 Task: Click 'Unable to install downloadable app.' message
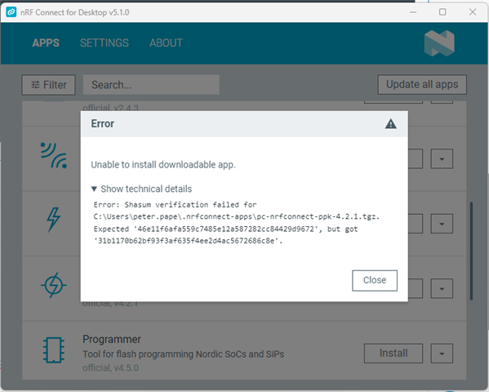click(163, 164)
